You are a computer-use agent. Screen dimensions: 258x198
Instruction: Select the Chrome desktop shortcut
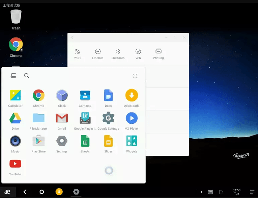tap(16, 47)
